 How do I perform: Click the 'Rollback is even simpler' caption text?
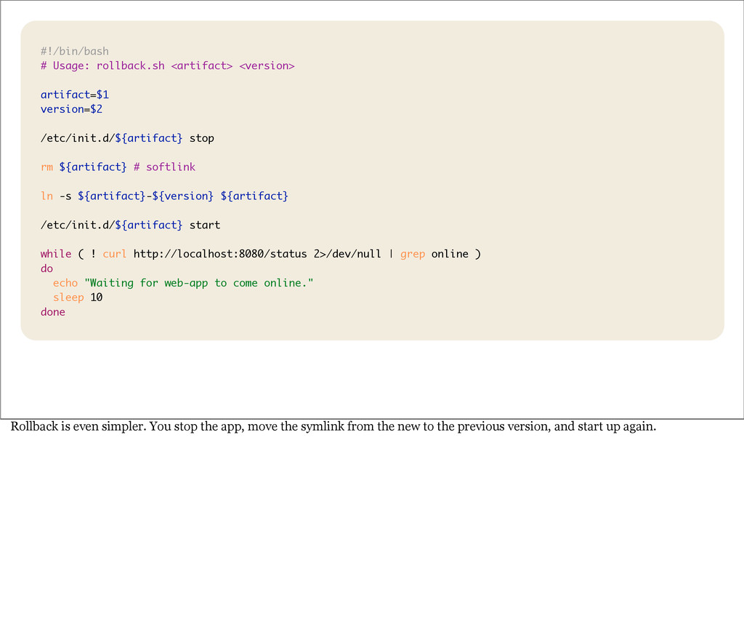(333, 426)
